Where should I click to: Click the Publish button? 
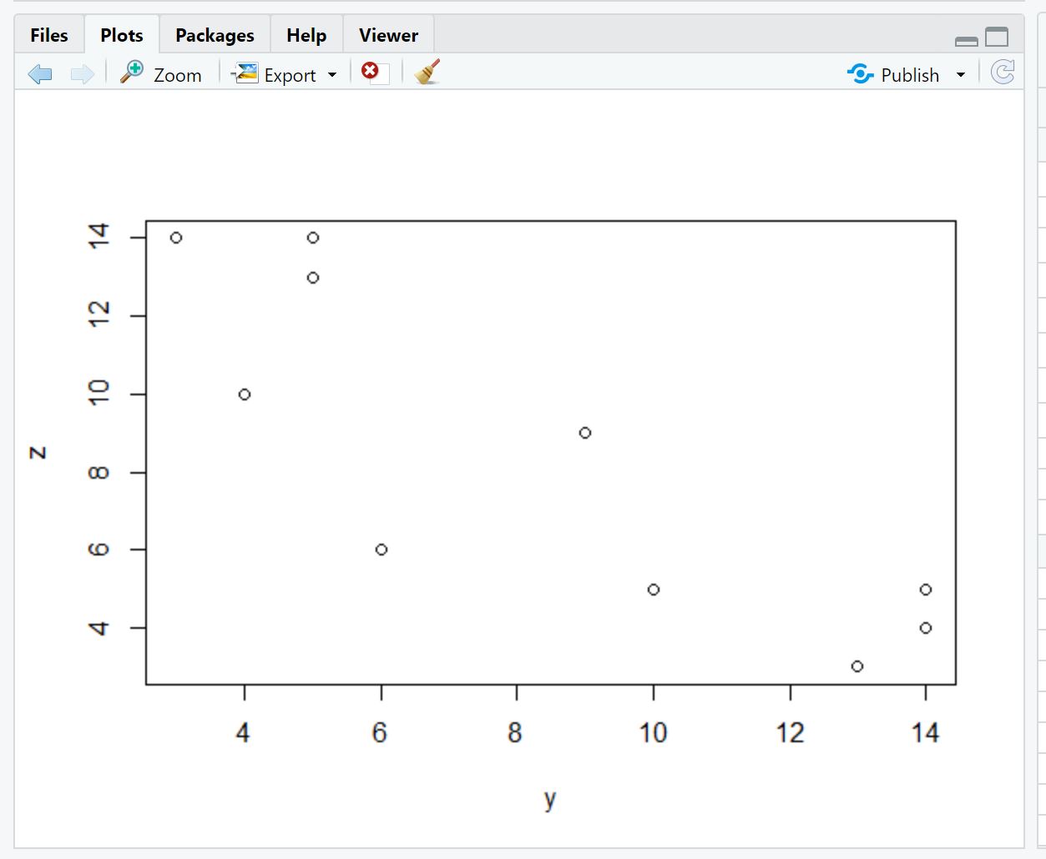coord(911,74)
